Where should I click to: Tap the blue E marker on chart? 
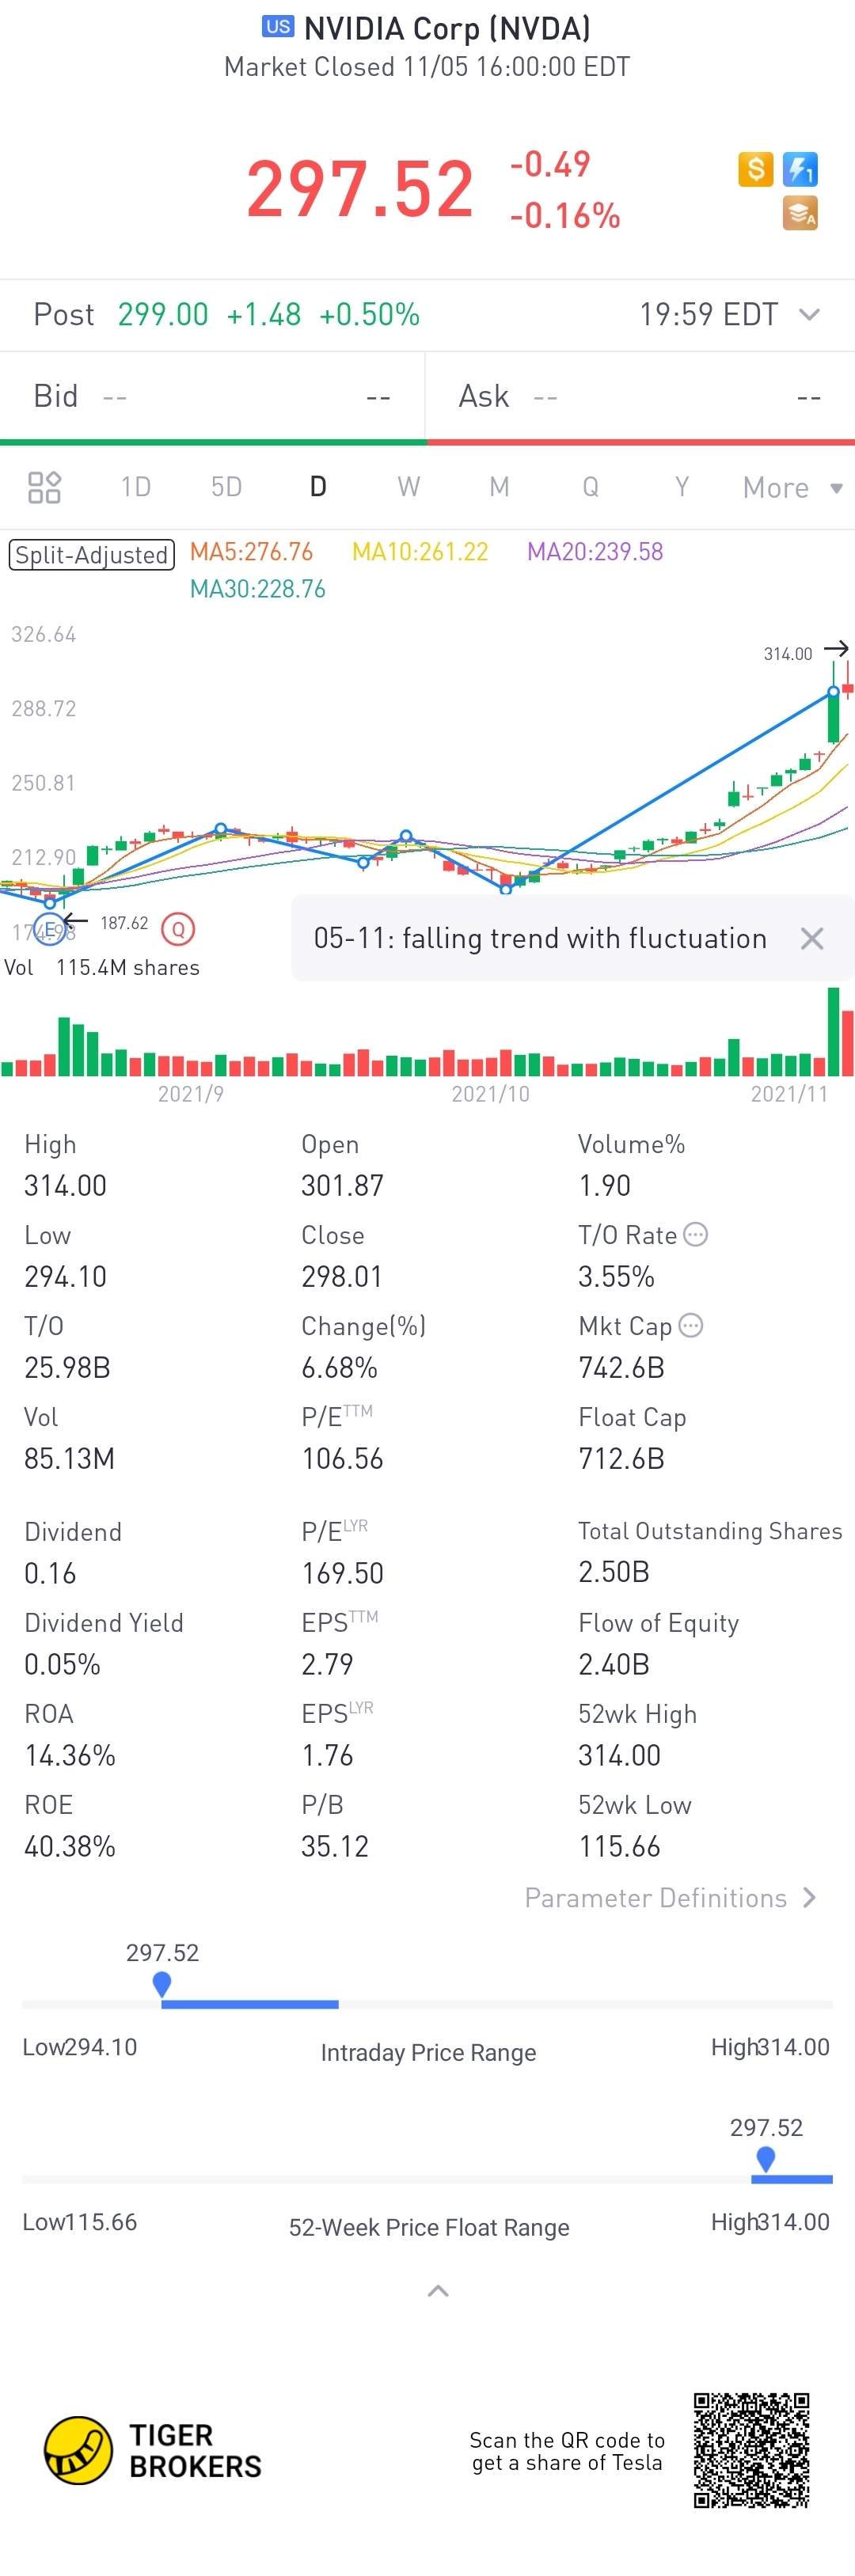49,929
